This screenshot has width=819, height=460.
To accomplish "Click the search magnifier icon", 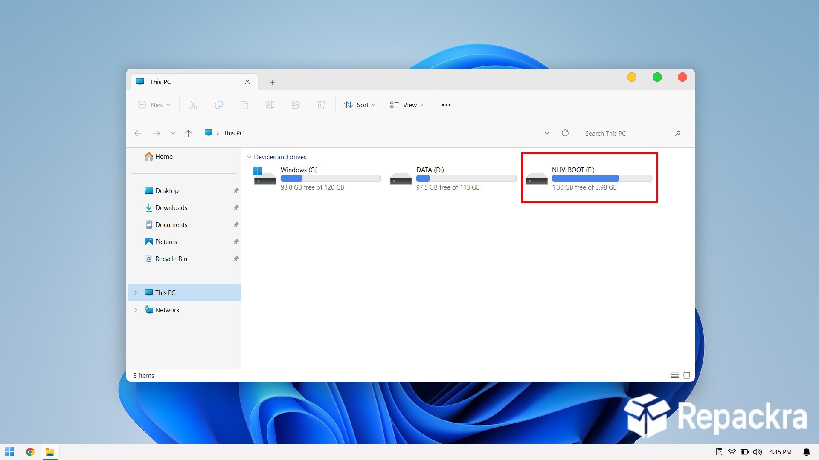I will click(x=677, y=133).
